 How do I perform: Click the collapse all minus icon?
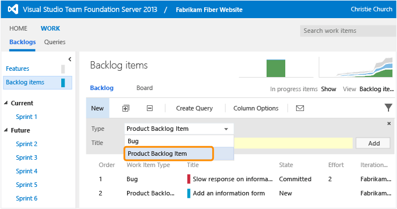click(150, 108)
